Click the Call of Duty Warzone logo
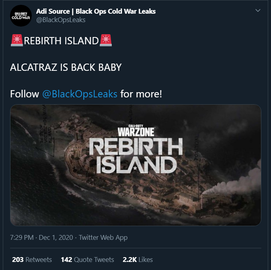This screenshot has width=271, height=270. point(136,130)
